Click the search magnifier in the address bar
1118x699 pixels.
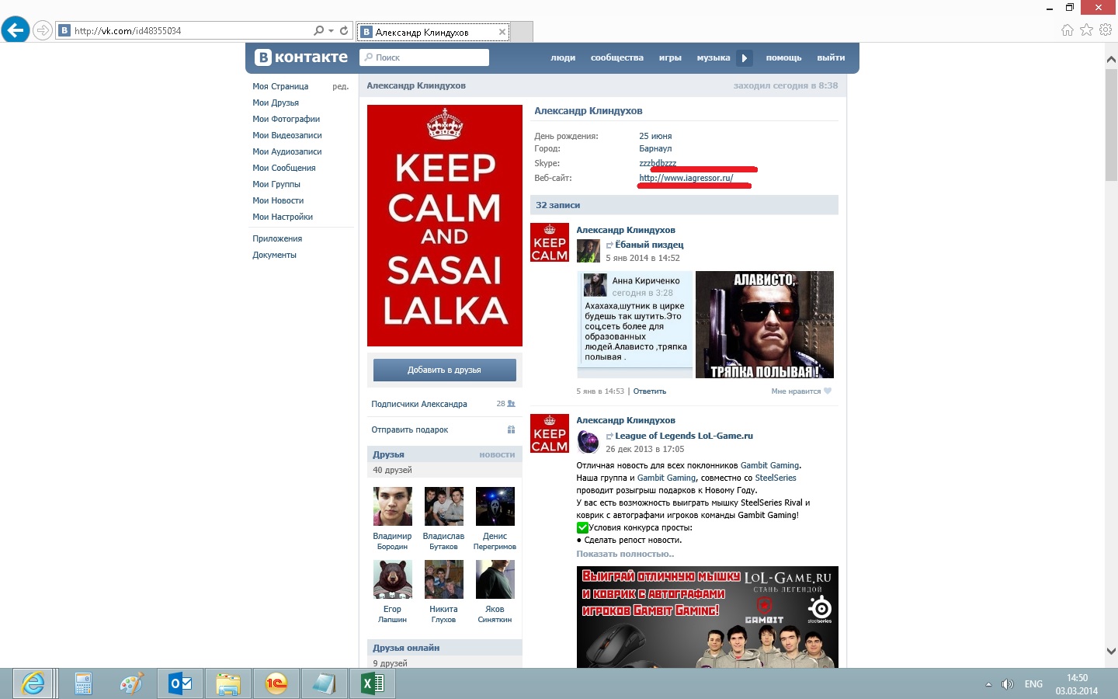tap(318, 31)
